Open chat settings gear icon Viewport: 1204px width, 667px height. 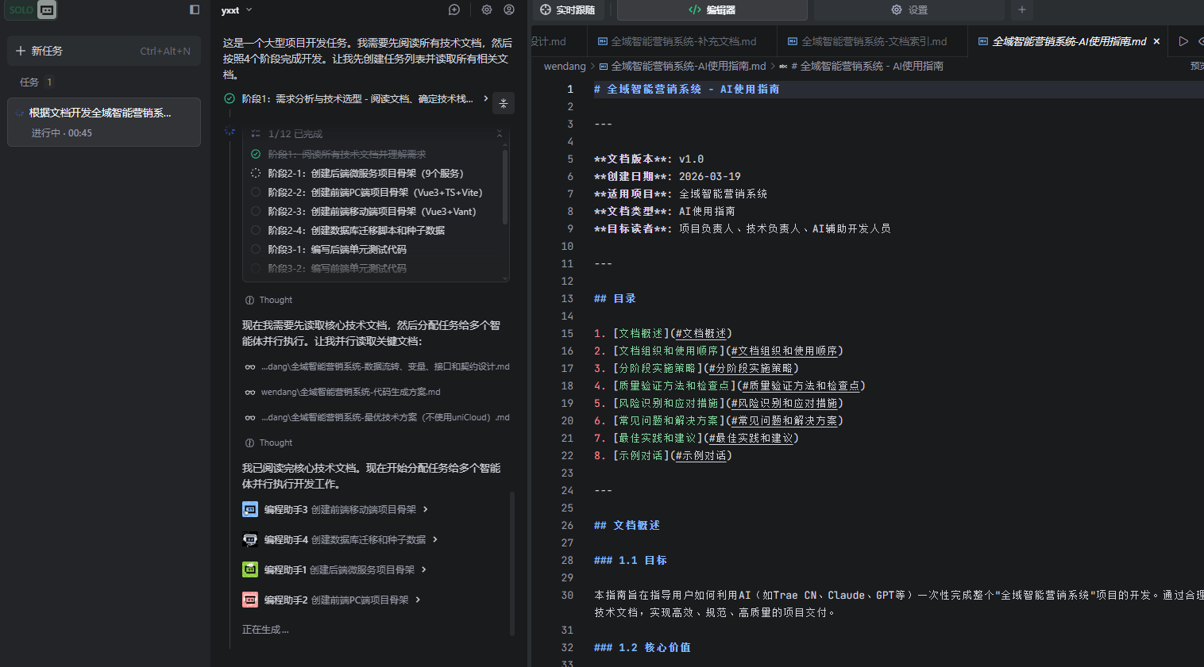tap(487, 10)
